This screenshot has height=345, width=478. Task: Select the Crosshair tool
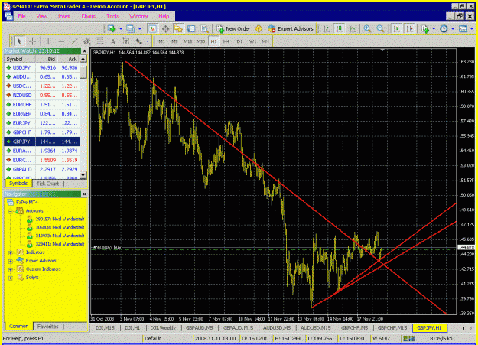[32, 41]
